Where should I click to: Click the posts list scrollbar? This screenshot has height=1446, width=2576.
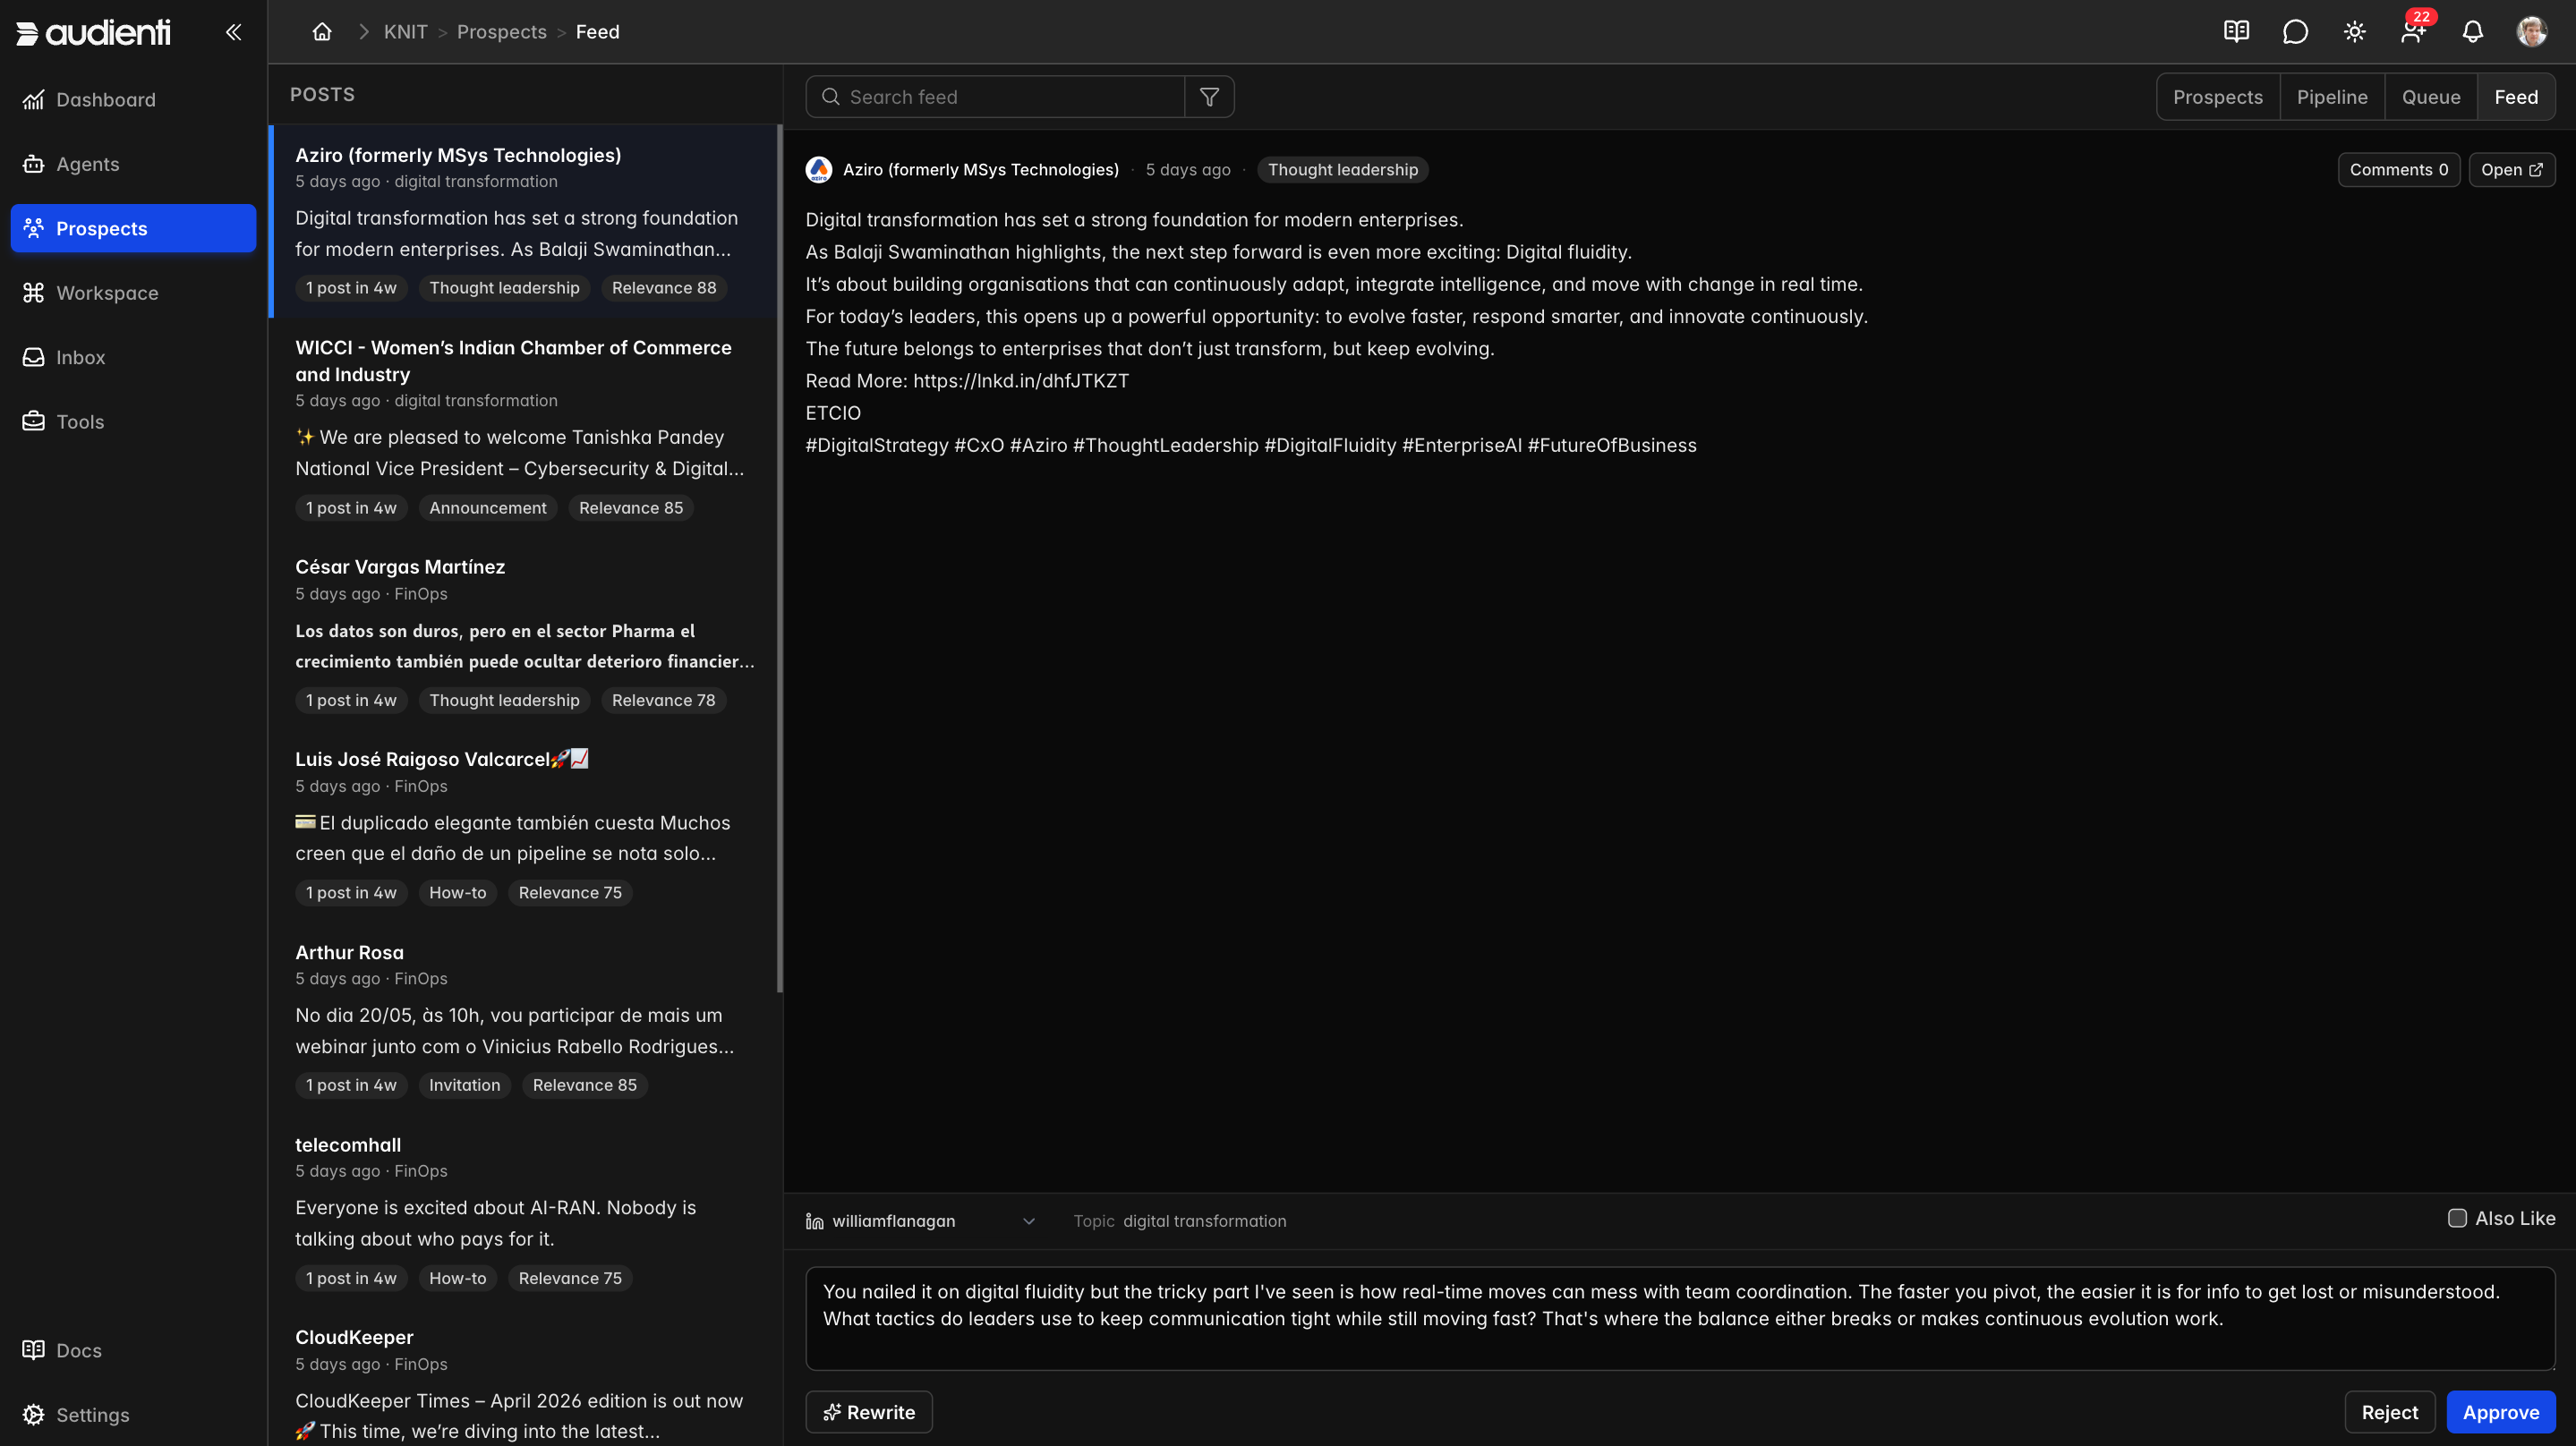click(x=778, y=558)
